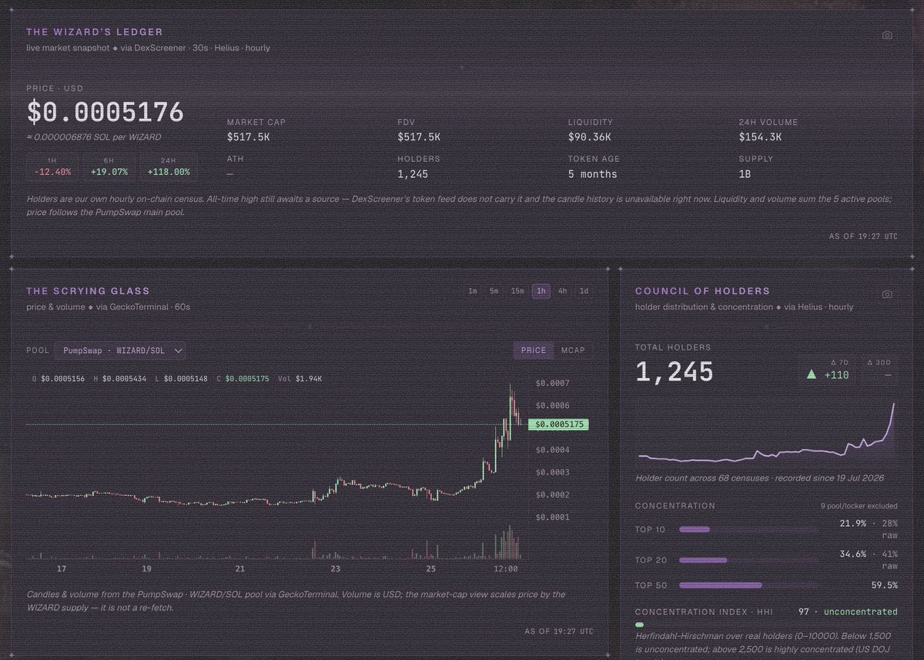
Task: Click the Δ 30D holders tile
Action: point(879,369)
